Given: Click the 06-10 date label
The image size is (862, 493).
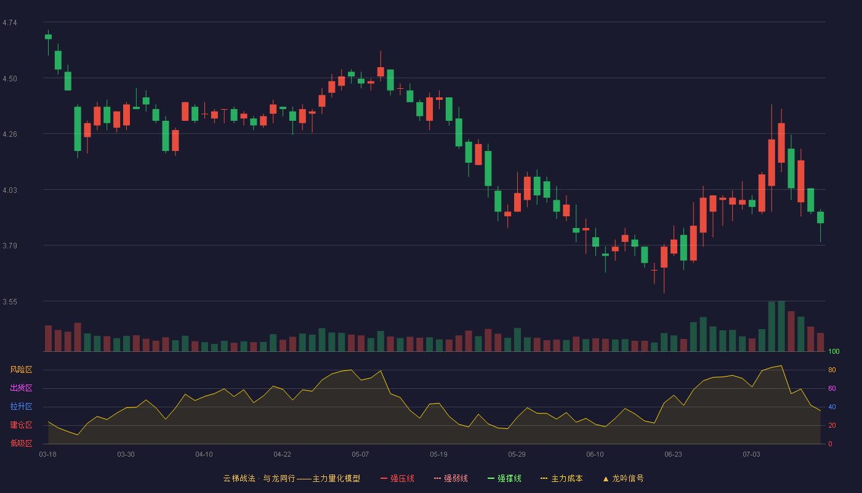Looking at the screenshot, I should pyautogui.click(x=595, y=454).
